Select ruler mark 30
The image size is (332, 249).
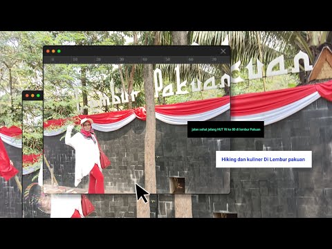[122, 59]
